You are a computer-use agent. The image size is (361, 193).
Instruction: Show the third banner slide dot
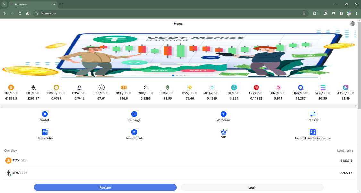pos(181,75)
